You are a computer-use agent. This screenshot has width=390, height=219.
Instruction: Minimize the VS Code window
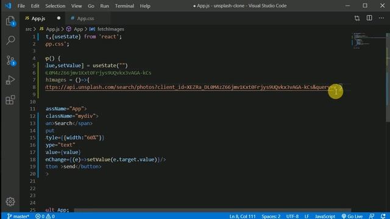tap(347, 5)
